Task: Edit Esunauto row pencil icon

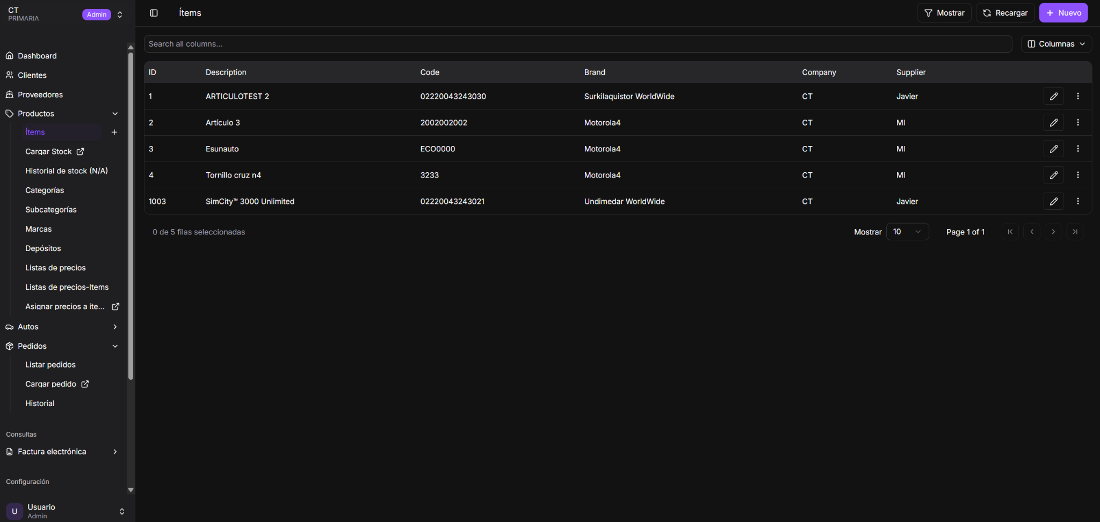Action: 1054,149
